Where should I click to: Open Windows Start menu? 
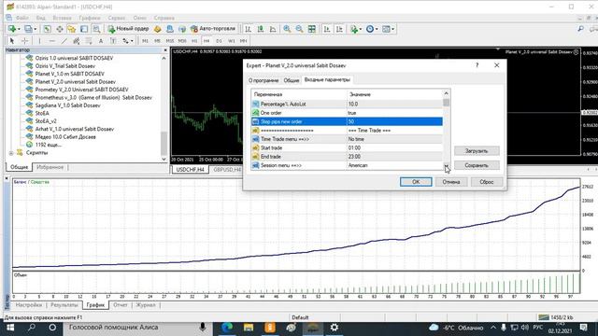click(10, 328)
